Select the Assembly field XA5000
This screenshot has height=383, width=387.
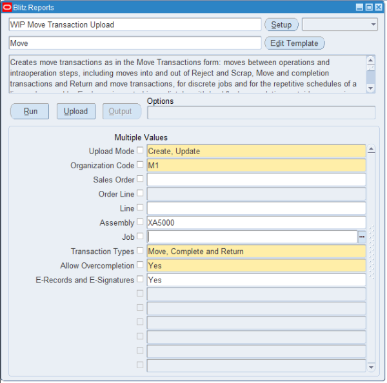pos(257,222)
